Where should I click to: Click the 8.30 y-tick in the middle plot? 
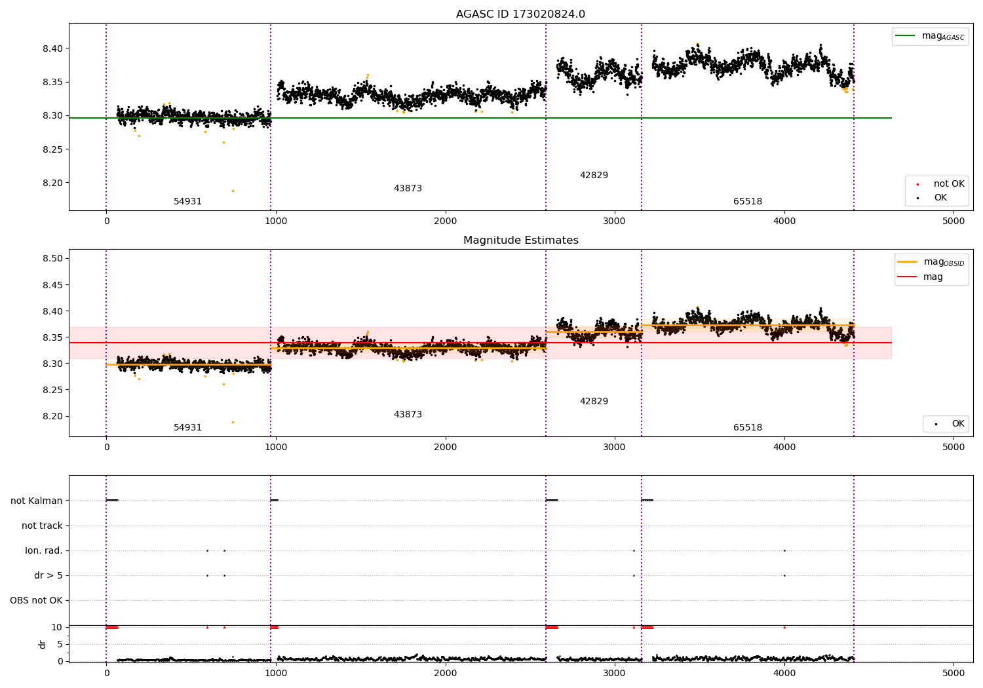(53, 364)
